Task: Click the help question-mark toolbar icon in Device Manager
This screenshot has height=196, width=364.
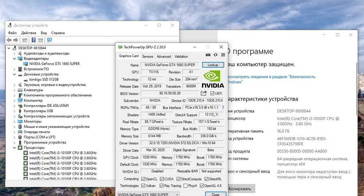Action: click(x=33, y=40)
